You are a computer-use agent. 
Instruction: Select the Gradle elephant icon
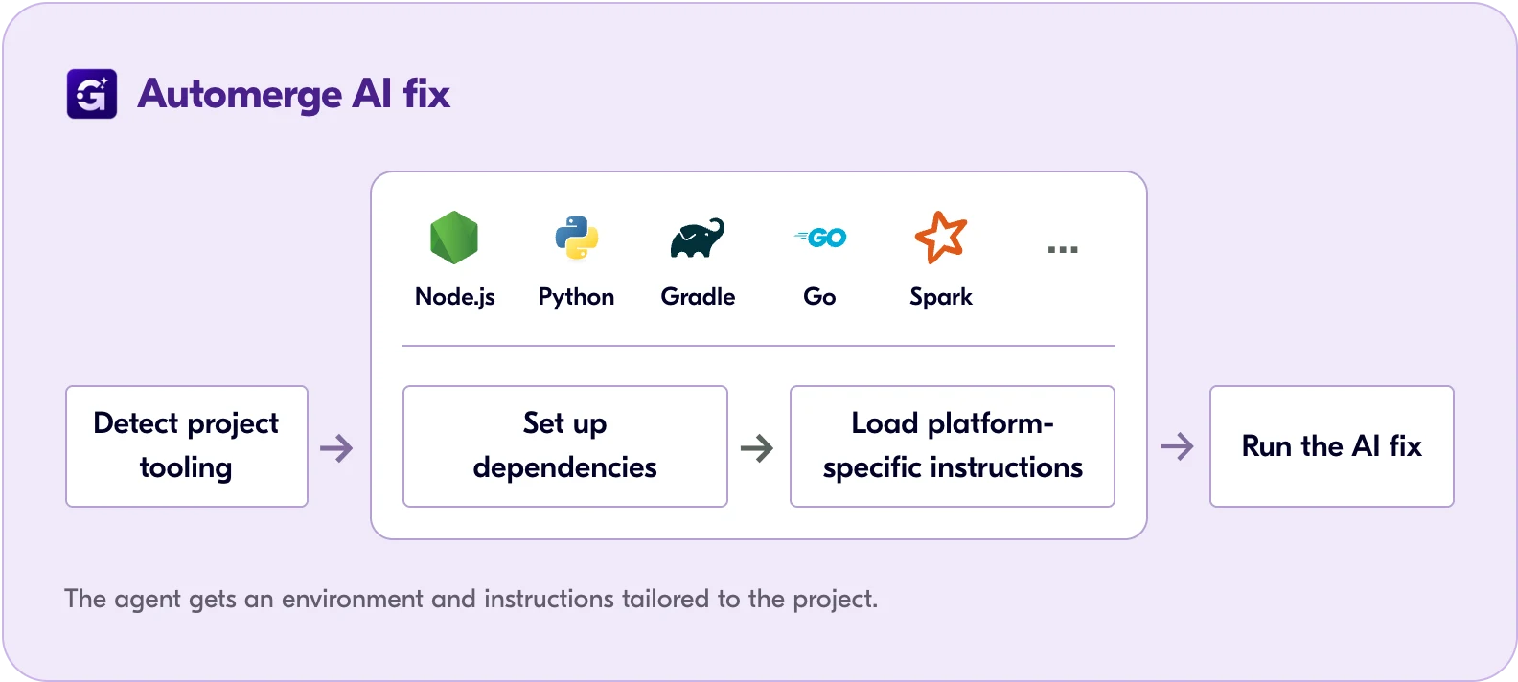pyautogui.click(x=698, y=239)
